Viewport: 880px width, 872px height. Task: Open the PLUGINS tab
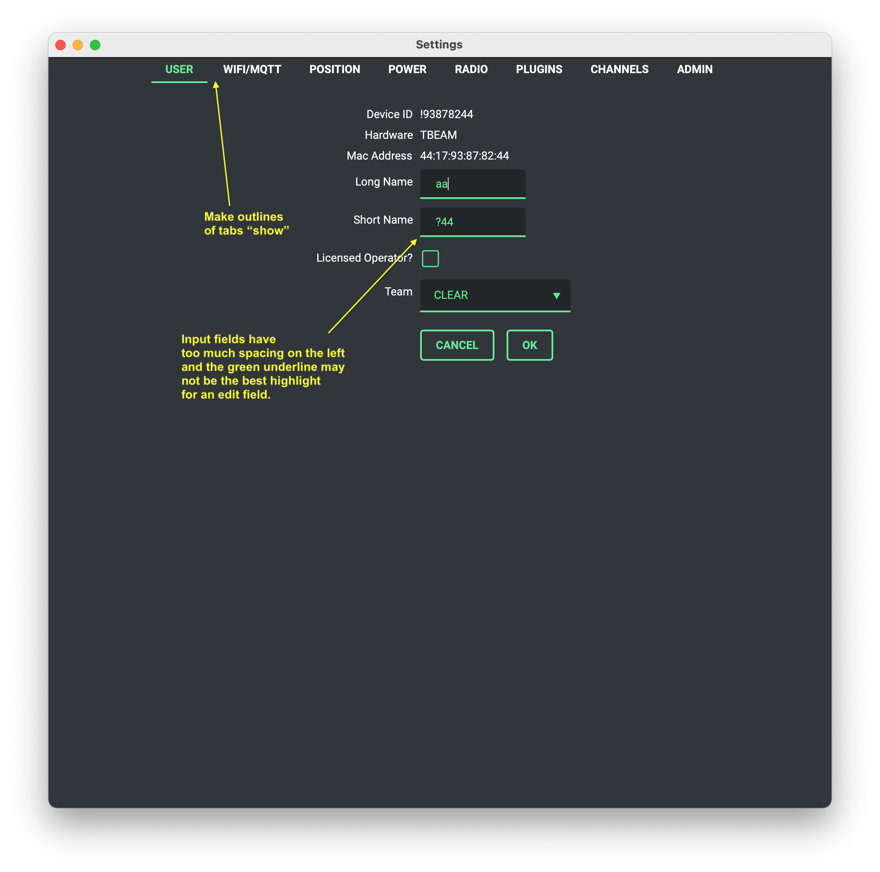[x=539, y=69]
